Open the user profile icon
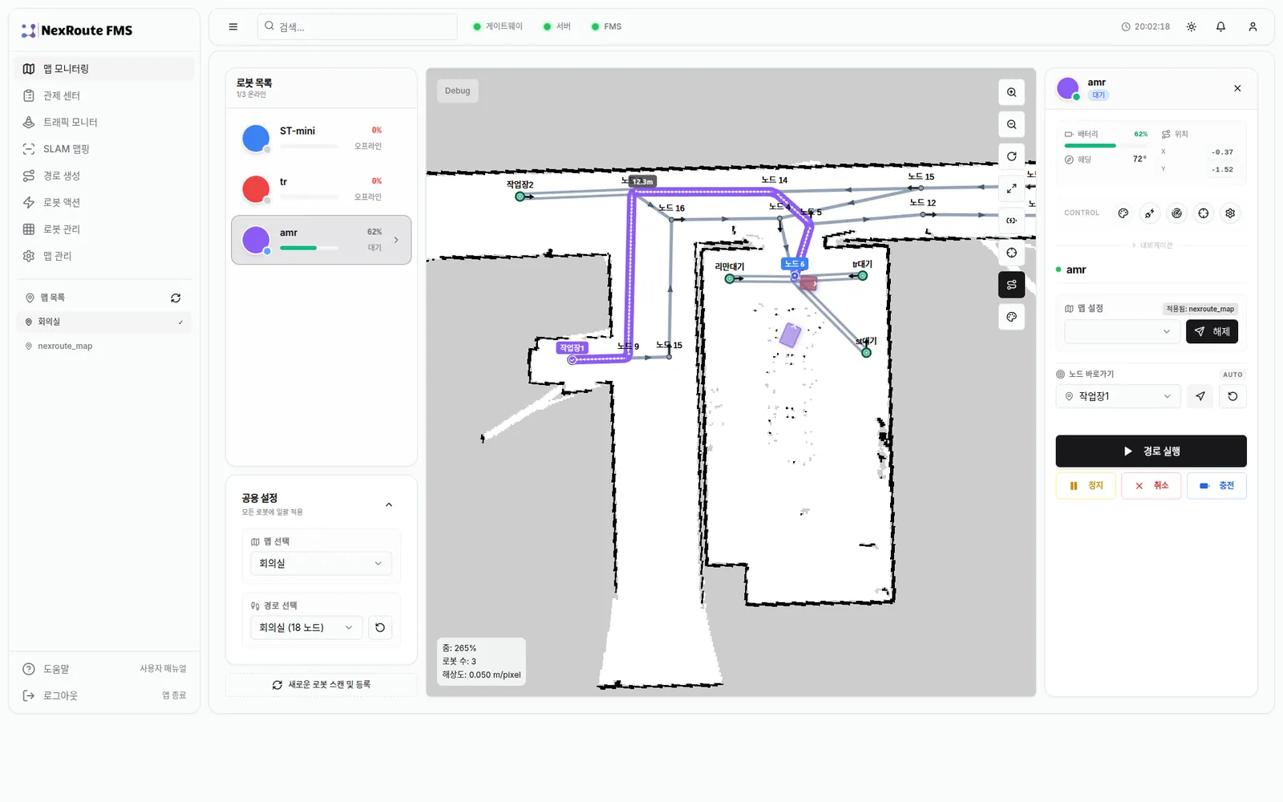Screen dimensions: 1283x802 [1253, 26]
